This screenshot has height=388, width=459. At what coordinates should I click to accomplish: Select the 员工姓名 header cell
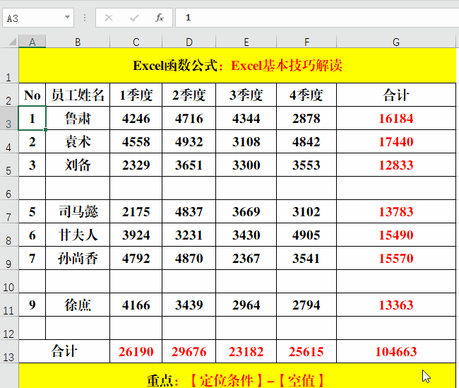click(x=78, y=95)
